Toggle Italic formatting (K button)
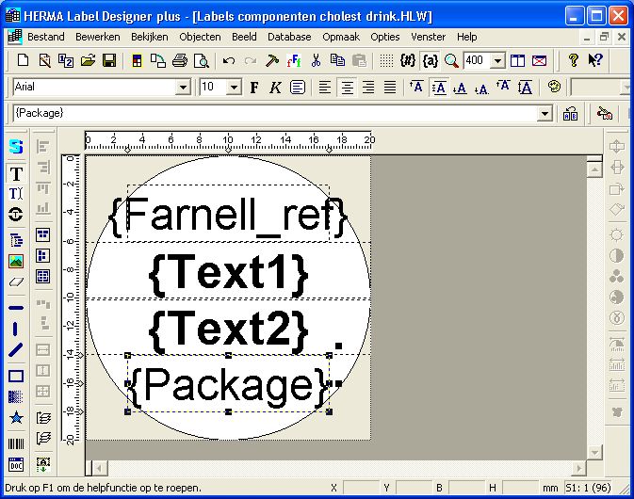Image resolution: width=634 pixels, height=499 pixels. click(275, 88)
